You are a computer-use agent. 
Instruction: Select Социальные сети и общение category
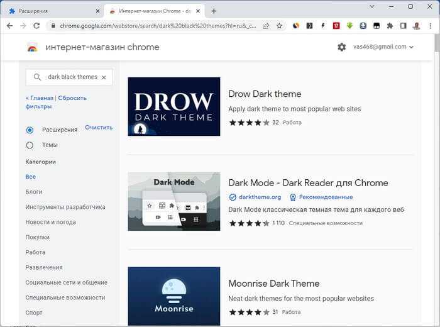tap(67, 282)
